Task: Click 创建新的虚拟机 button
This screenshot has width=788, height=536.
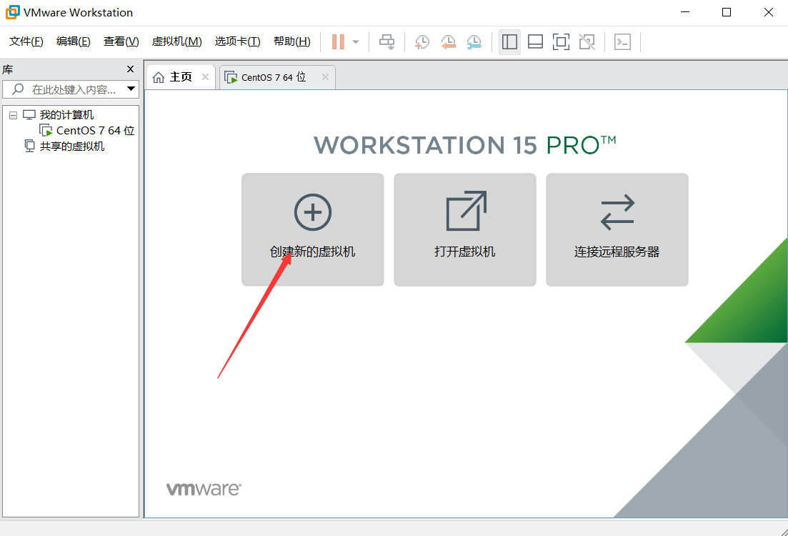Action: click(x=313, y=230)
